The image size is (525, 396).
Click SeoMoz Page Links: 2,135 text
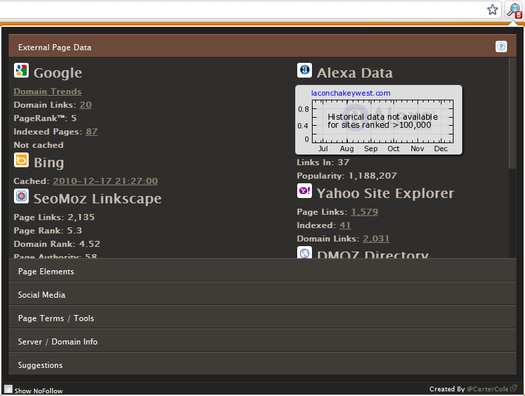[54, 217]
